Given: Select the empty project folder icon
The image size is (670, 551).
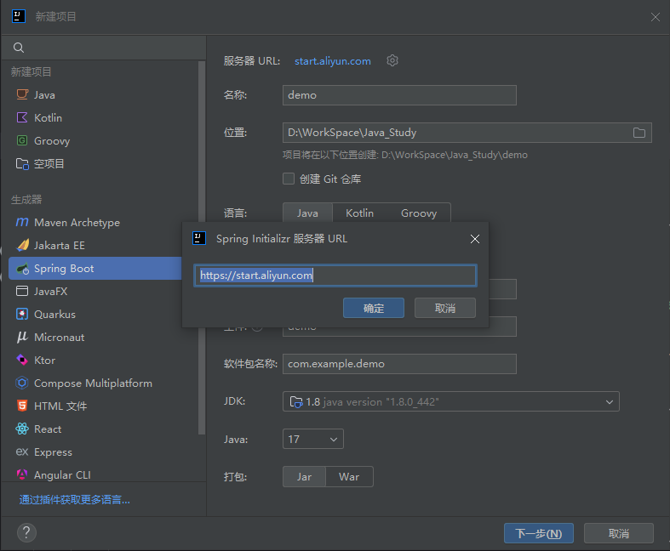Looking at the screenshot, I should click(x=22, y=163).
